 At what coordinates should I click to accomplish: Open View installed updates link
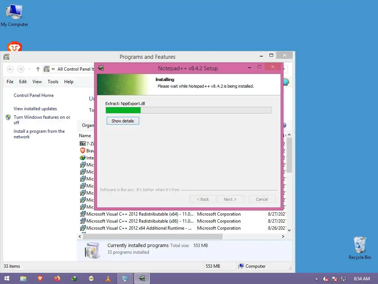pos(35,109)
